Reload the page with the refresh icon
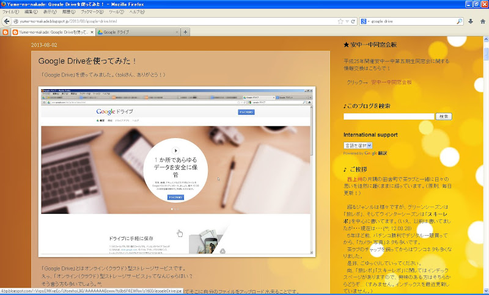Screen dimensions: 489x295 [353, 21]
